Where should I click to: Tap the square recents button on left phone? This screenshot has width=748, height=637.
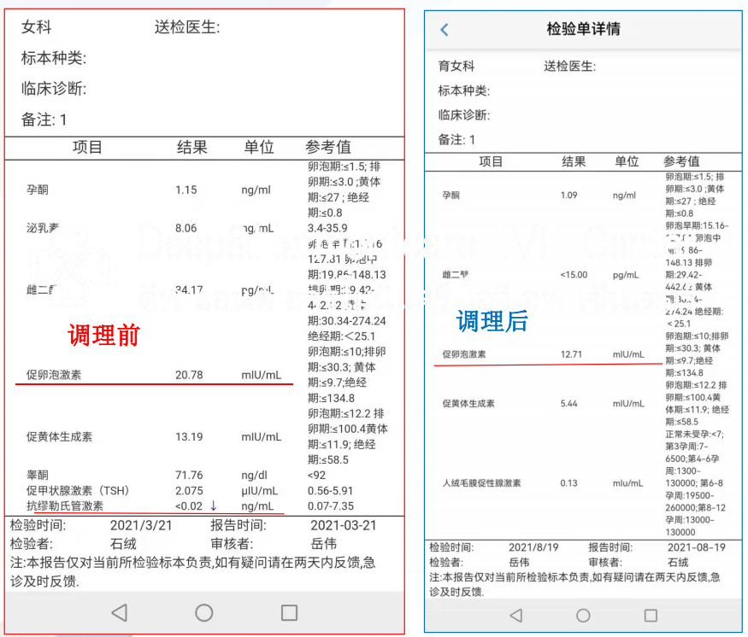click(x=288, y=613)
